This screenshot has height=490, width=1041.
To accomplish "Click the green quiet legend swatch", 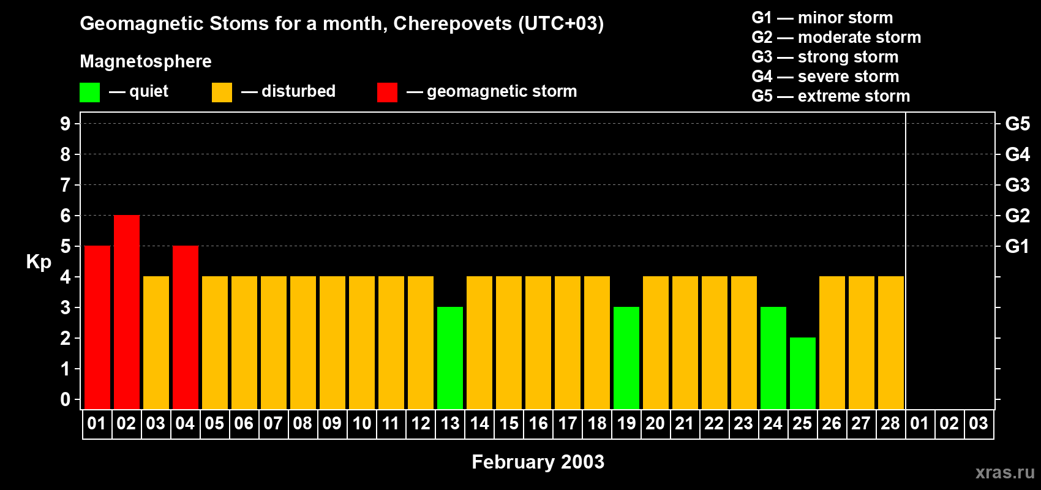I will pos(89,92).
